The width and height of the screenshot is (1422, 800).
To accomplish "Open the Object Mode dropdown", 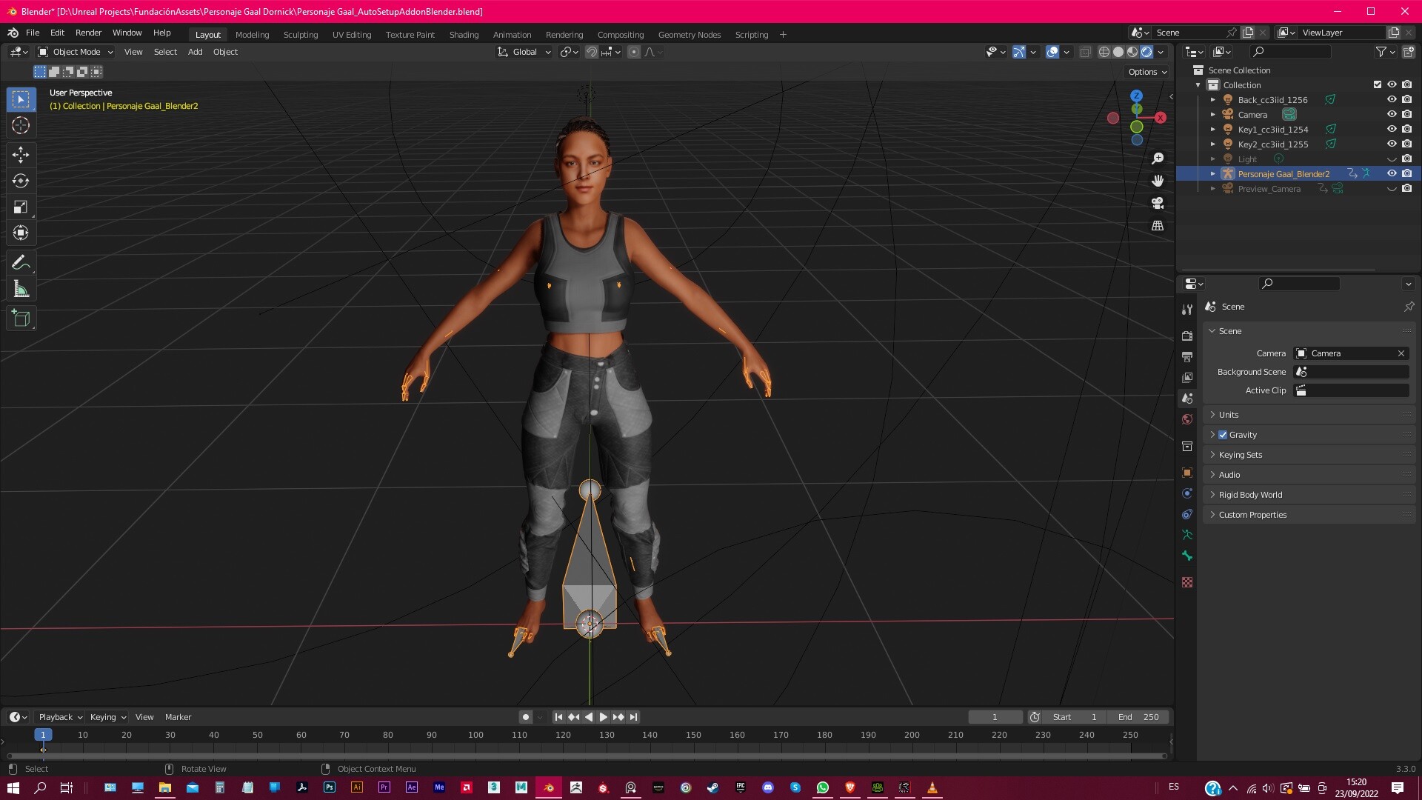I will click(x=76, y=52).
